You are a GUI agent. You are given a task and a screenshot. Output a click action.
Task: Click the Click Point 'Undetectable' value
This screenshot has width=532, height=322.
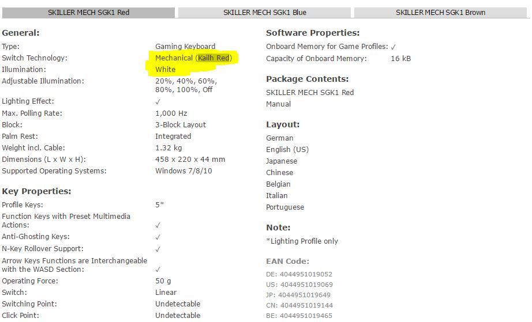[x=178, y=316]
